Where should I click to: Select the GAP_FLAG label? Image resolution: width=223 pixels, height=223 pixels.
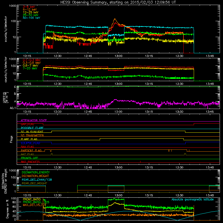[x=27, y=124]
